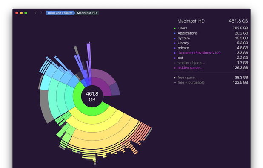Click the 38.3 GB free space value

241,78
